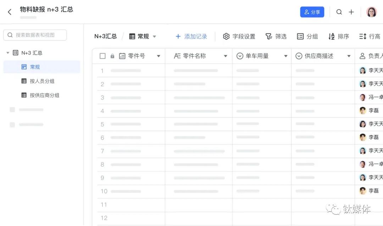
Task: Open search with the magnifier icon
Action: 339,12
